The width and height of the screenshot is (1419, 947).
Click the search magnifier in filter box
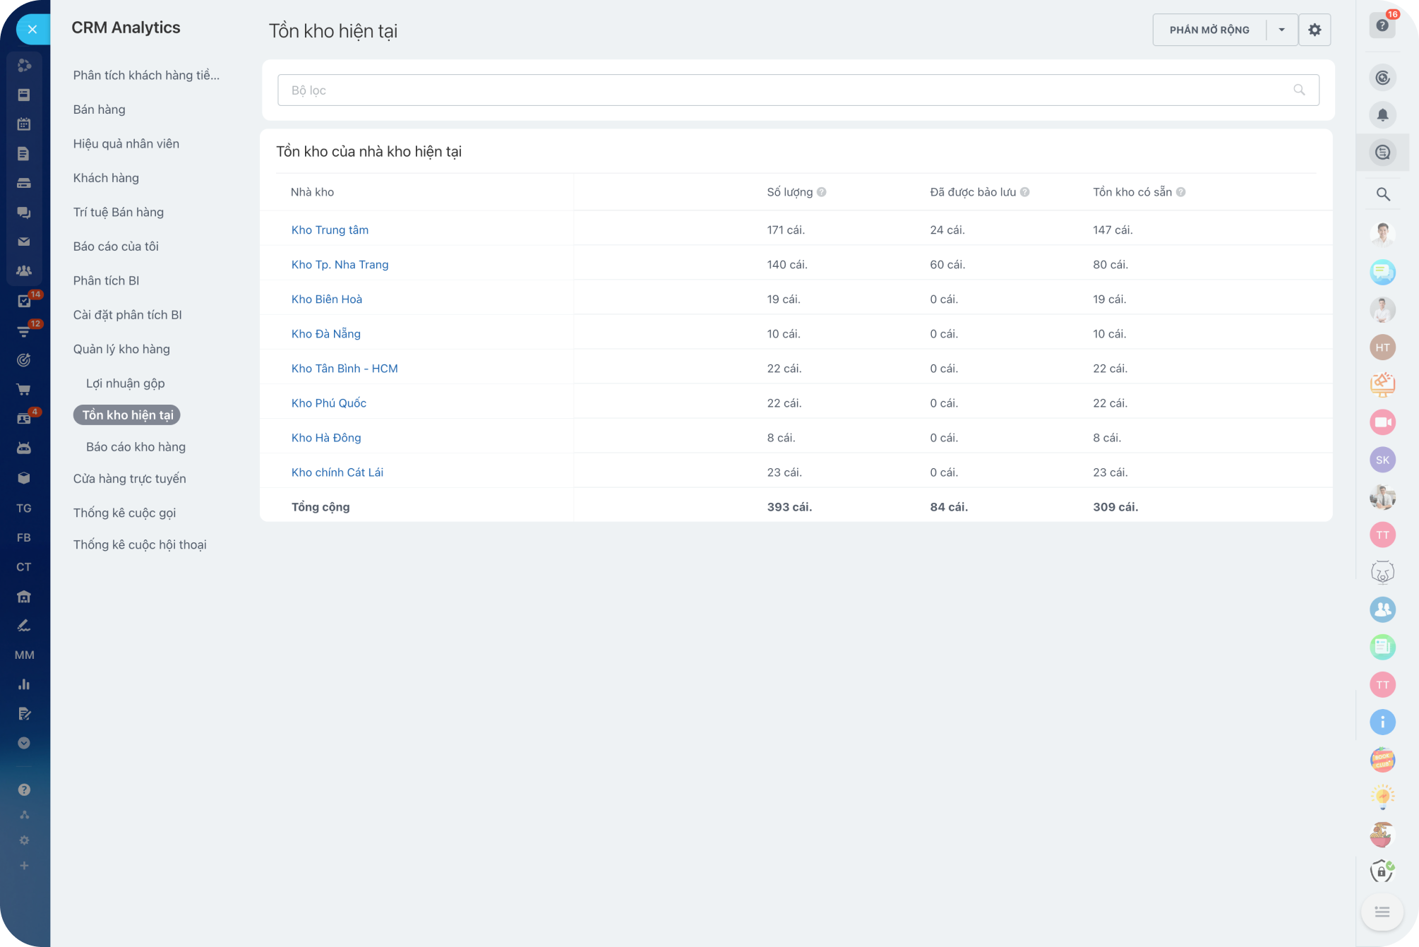[x=1298, y=90]
